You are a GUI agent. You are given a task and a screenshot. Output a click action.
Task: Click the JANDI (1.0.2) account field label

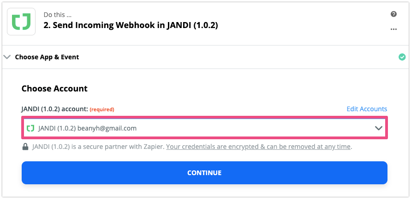(x=54, y=109)
